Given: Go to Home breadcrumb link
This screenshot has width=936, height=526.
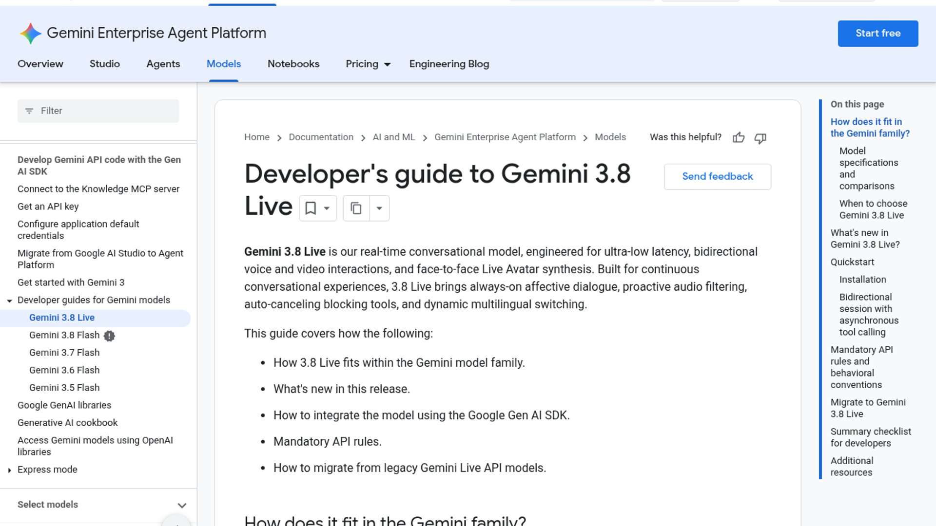Looking at the screenshot, I should click(257, 137).
